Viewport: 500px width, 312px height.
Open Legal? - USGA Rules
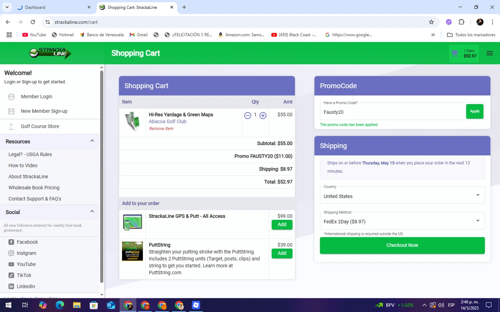(x=30, y=154)
